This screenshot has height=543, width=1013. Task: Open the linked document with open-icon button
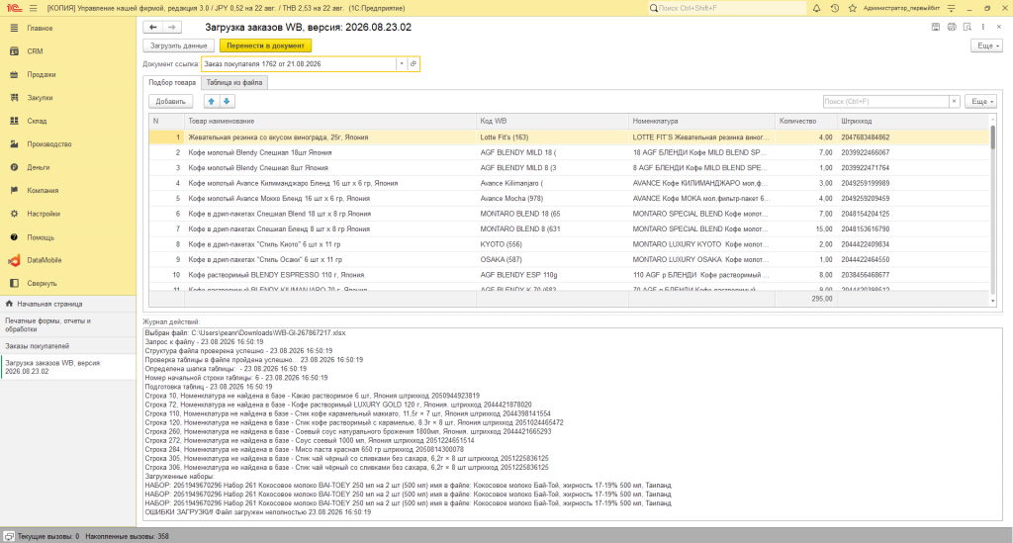[x=414, y=64]
